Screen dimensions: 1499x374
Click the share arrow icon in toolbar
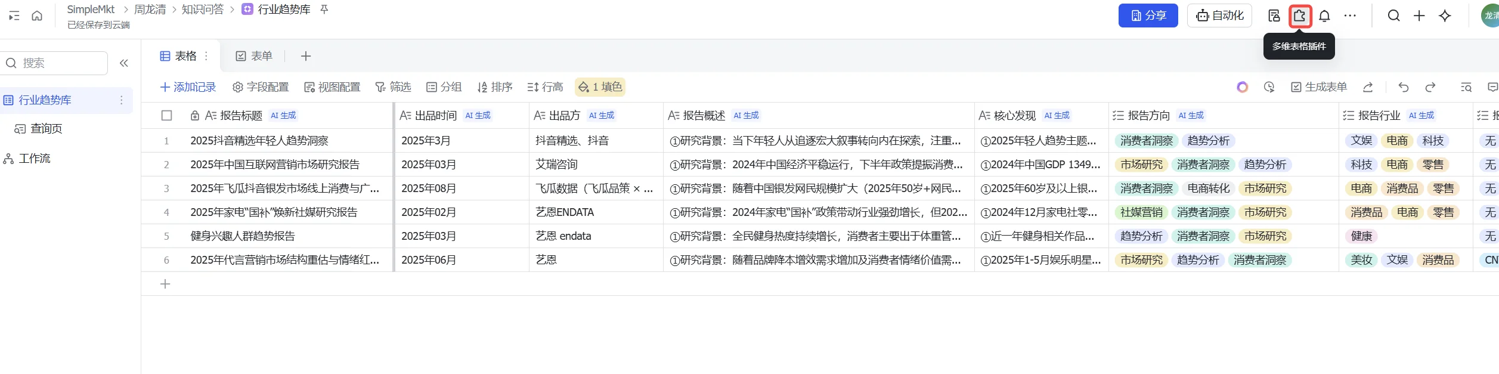(x=1368, y=88)
